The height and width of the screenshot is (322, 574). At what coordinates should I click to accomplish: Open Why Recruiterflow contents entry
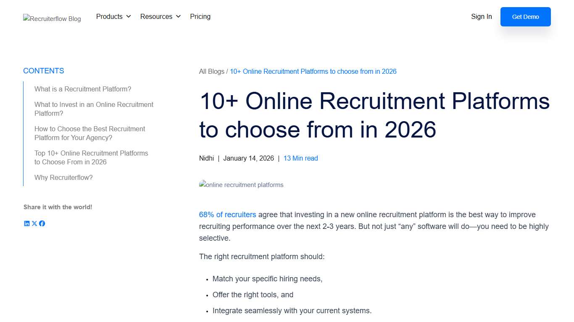point(63,177)
